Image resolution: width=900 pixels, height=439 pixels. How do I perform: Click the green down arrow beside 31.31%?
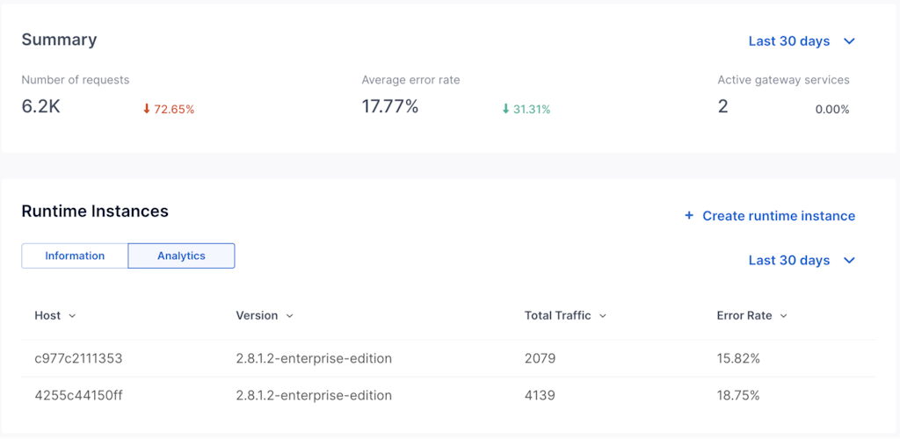click(505, 110)
